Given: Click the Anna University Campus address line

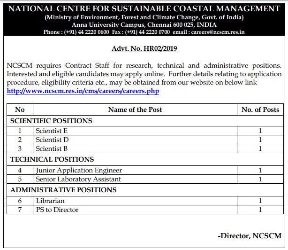Looking at the screenshot, I should pyautogui.click(x=144, y=24).
